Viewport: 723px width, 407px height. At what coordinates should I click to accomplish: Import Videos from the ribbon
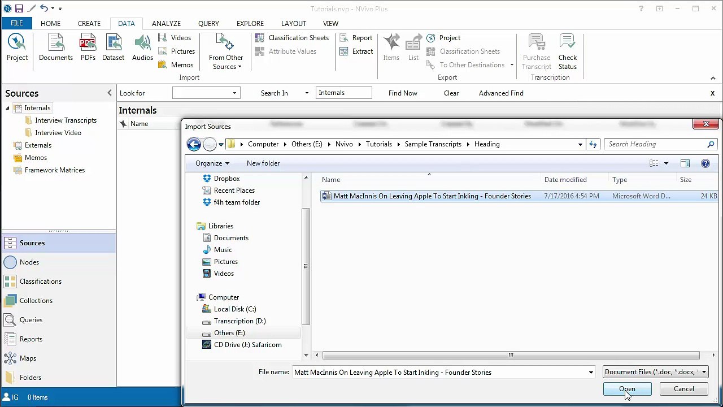point(175,37)
